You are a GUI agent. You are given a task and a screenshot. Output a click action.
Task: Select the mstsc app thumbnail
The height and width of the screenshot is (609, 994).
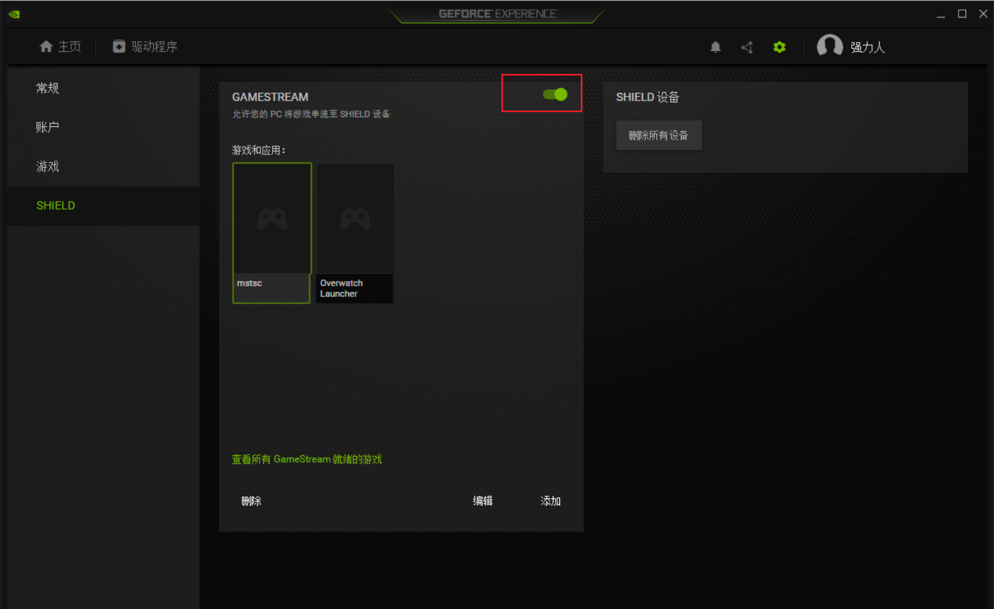(x=272, y=233)
